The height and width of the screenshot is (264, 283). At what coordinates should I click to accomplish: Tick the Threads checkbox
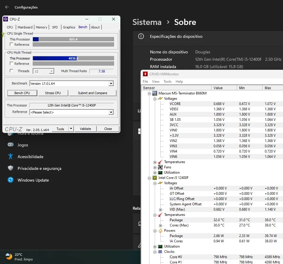11,71
